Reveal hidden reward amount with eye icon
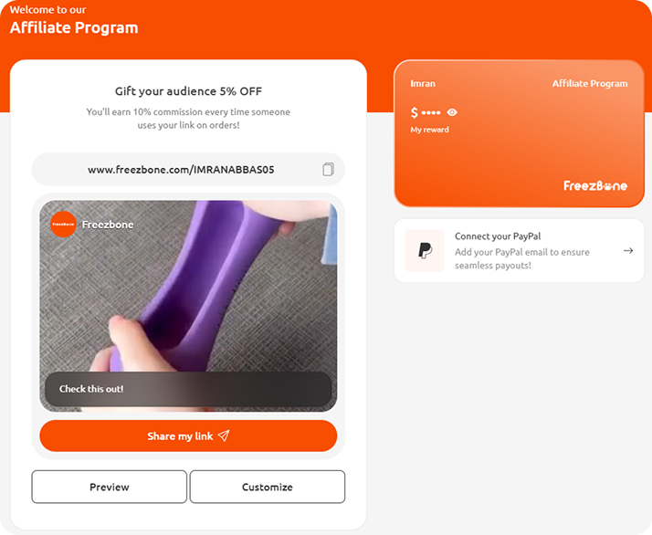Image resolution: width=652 pixels, height=535 pixels. (x=452, y=112)
